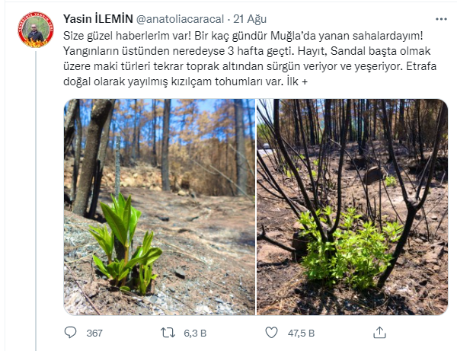The width and height of the screenshot is (457, 351).
Task: Open the share tweet icon
Action: point(379,333)
